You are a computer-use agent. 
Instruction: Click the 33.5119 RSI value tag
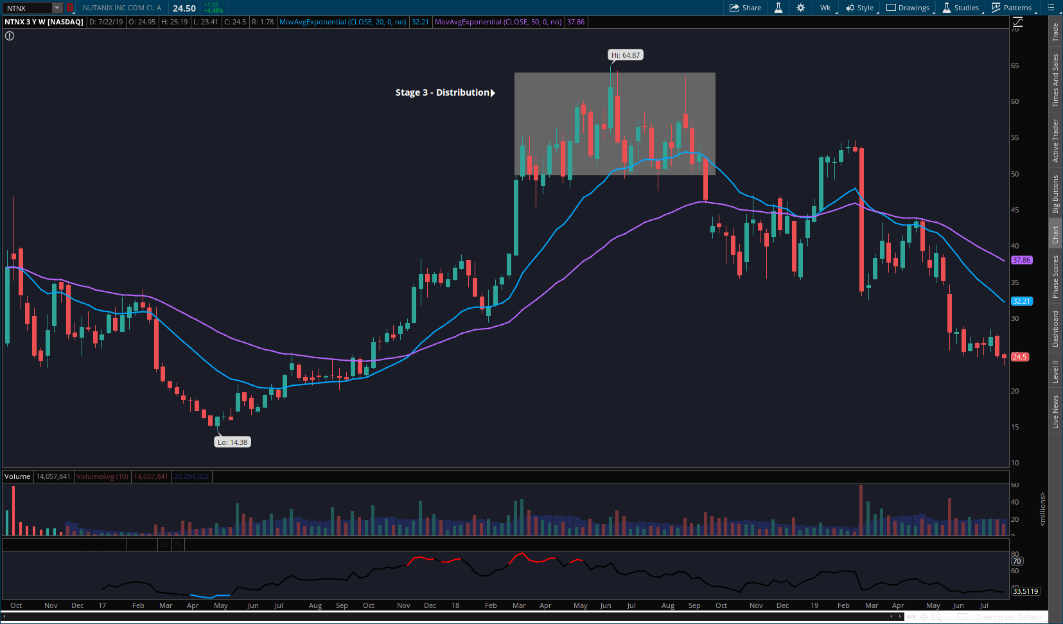click(x=1026, y=591)
